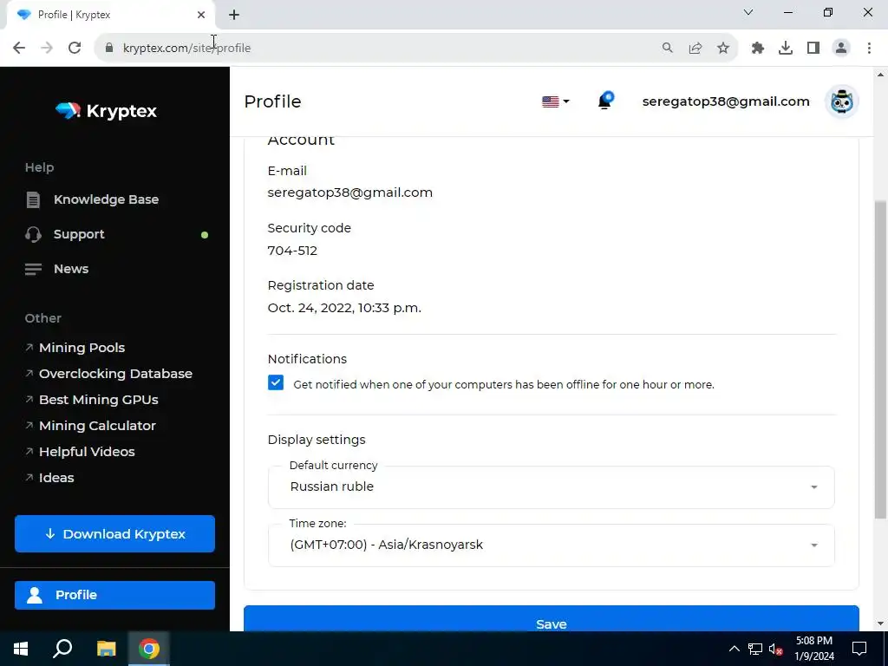Select the Profile | Kryptex tab
This screenshot has width=888, height=666.
point(110,15)
